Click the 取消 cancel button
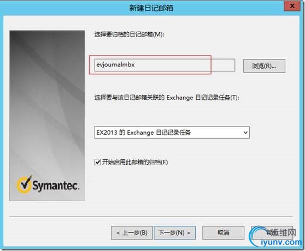The width and height of the screenshot is (305, 251). (224, 232)
